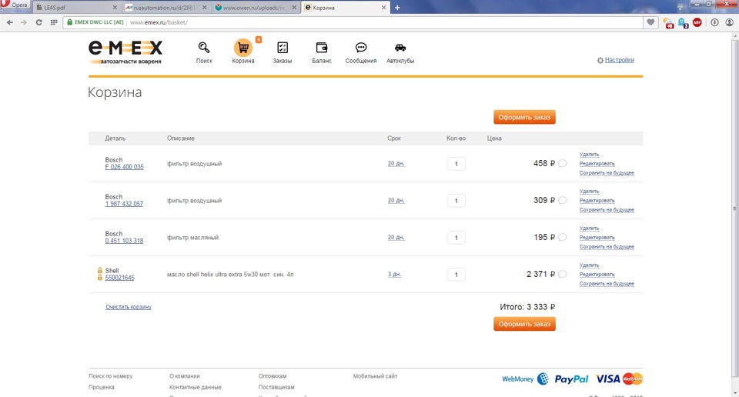Screen dimensions: 739x397
Task: Click the browser forward arrow
Action: pyautogui.click(x=24, y=22)
